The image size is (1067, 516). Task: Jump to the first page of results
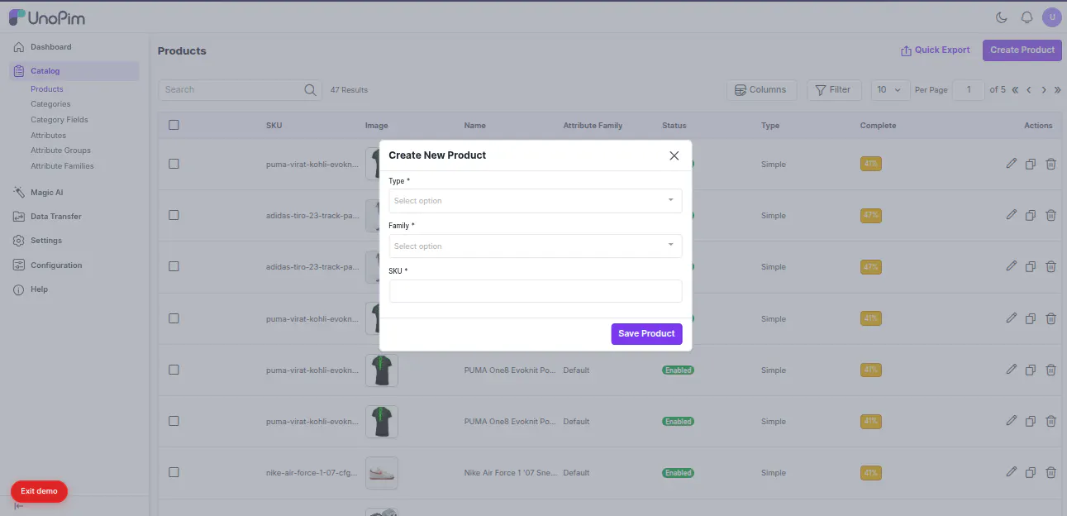click(1015, 89)
